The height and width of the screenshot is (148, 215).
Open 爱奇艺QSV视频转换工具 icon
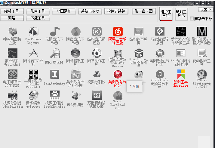(x=181, y=32)
